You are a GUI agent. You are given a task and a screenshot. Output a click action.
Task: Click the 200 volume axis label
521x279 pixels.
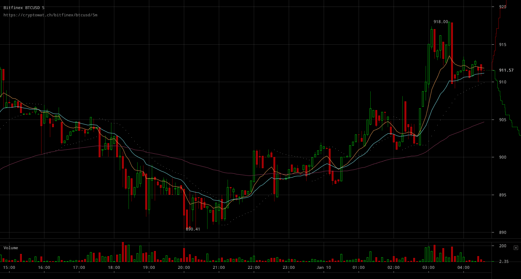tap(502, 246)
